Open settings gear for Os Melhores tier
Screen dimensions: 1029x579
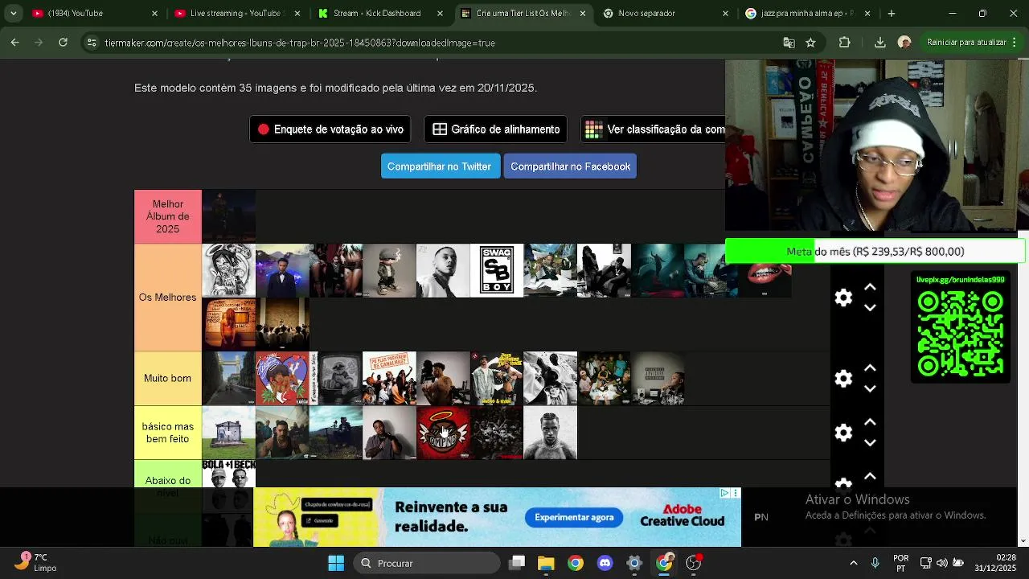843,298
